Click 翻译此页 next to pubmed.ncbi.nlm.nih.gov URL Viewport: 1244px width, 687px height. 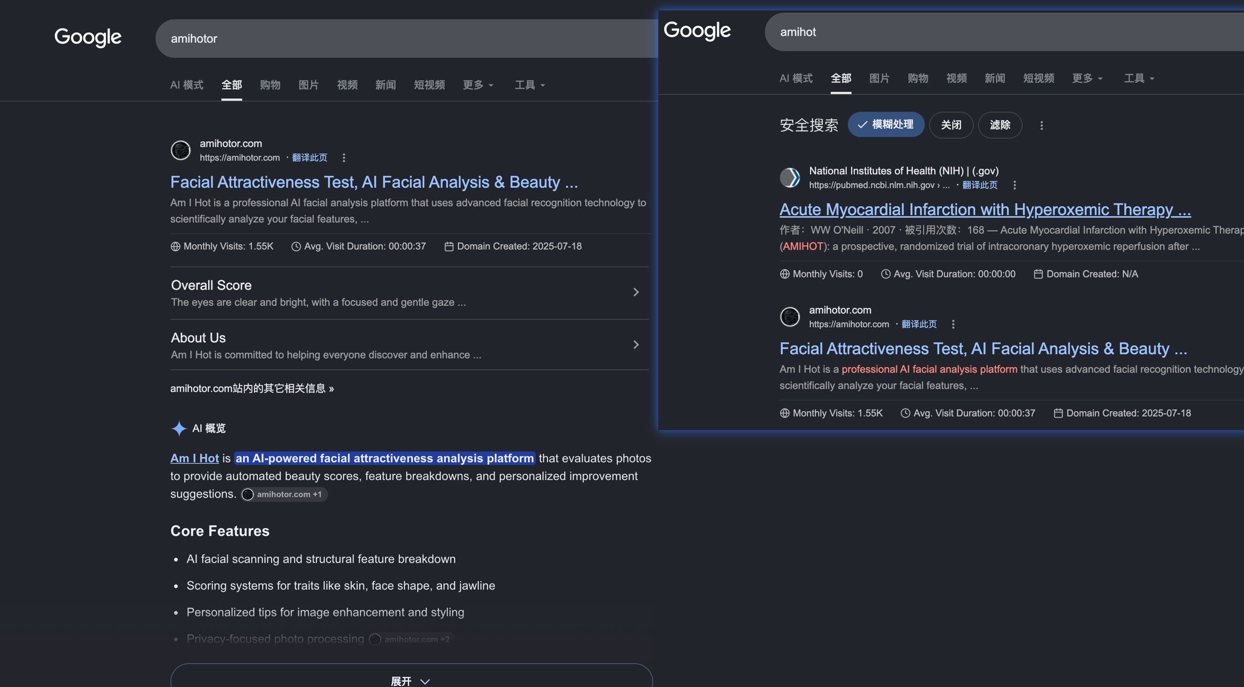[x=980, y=185]
